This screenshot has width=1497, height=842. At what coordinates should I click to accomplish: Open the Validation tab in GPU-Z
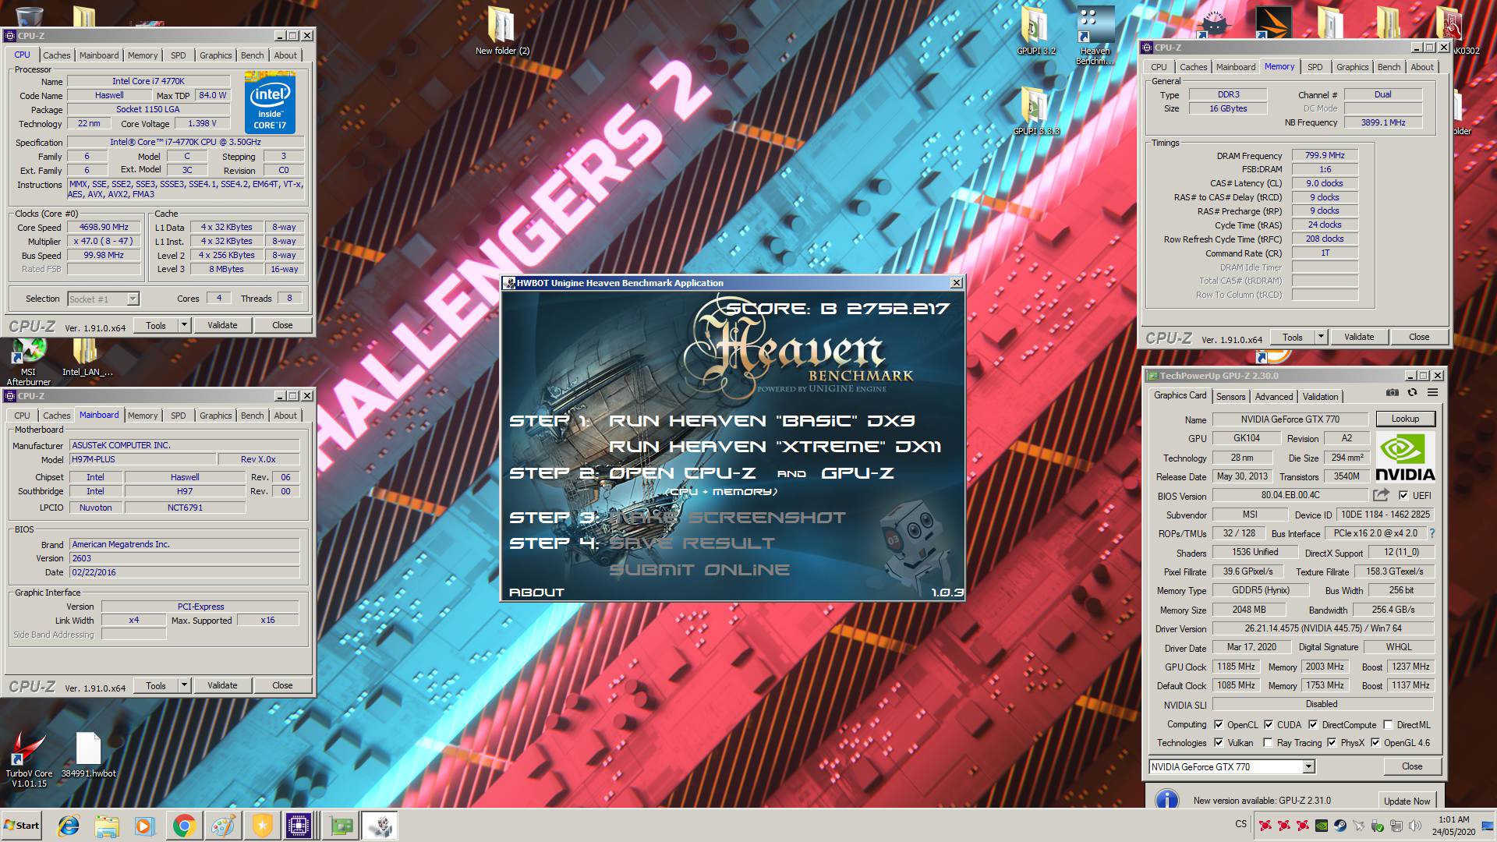1320,397
